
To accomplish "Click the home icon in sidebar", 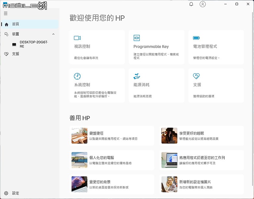I will [x=7, y=24].
